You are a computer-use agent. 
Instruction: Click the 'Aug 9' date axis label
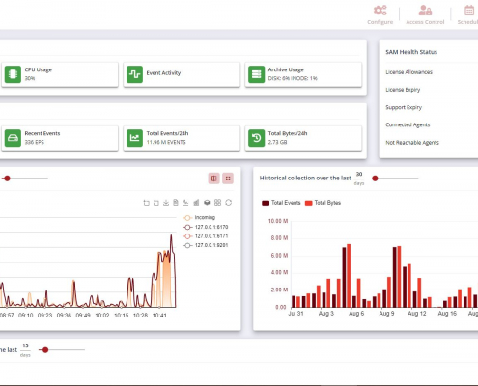click(x=386, y=314)
